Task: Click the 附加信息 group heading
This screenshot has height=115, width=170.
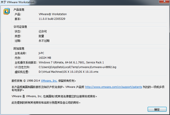Action: [19, 49]
